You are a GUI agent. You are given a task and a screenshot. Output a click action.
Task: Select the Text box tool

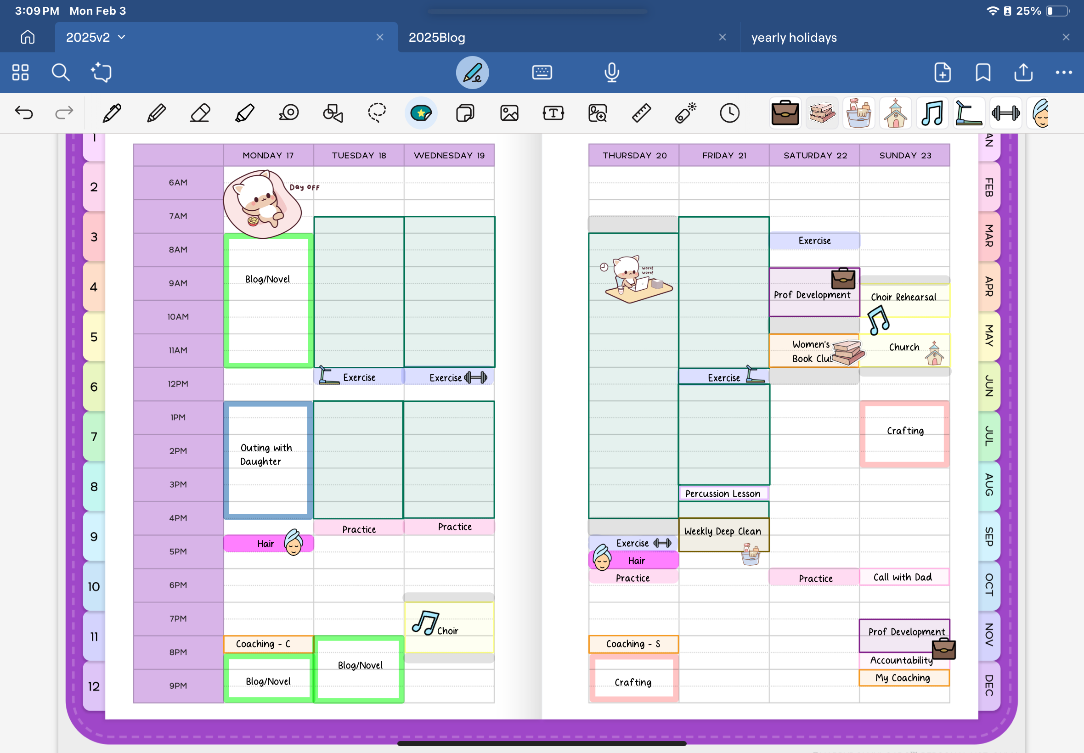point(553,113)
